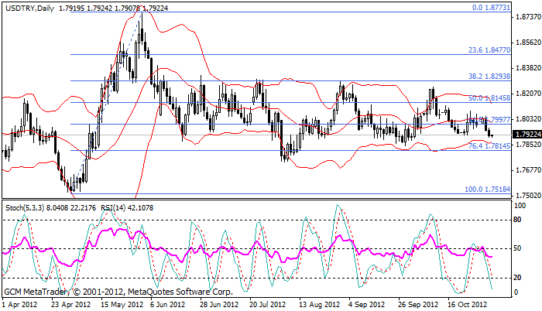Image resolution: width=542 pixels, height=311 pixels.
Task: Click the 23 Apr 2012 date label
Action: click(x=71, y=305)
